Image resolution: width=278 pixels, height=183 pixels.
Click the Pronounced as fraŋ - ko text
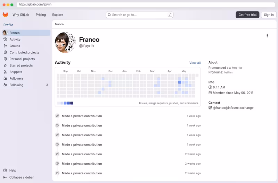(225, 68)
